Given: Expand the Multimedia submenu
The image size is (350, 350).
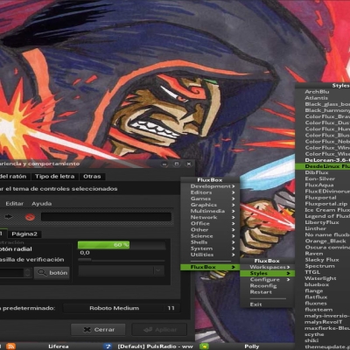Looking at the screenshot, I should click(210, 211).
